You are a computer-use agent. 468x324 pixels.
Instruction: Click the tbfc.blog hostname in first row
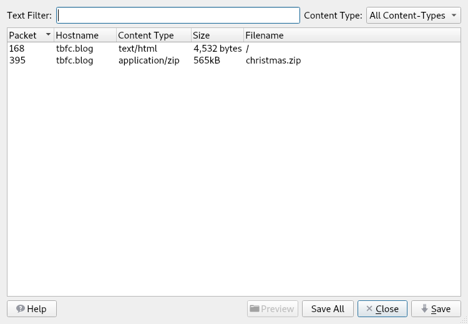point(74,48)
